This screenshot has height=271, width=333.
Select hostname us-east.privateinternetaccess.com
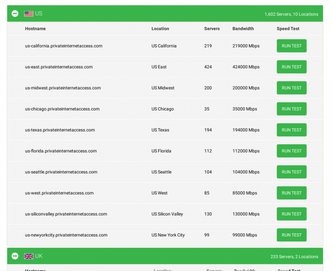point(59,67)
